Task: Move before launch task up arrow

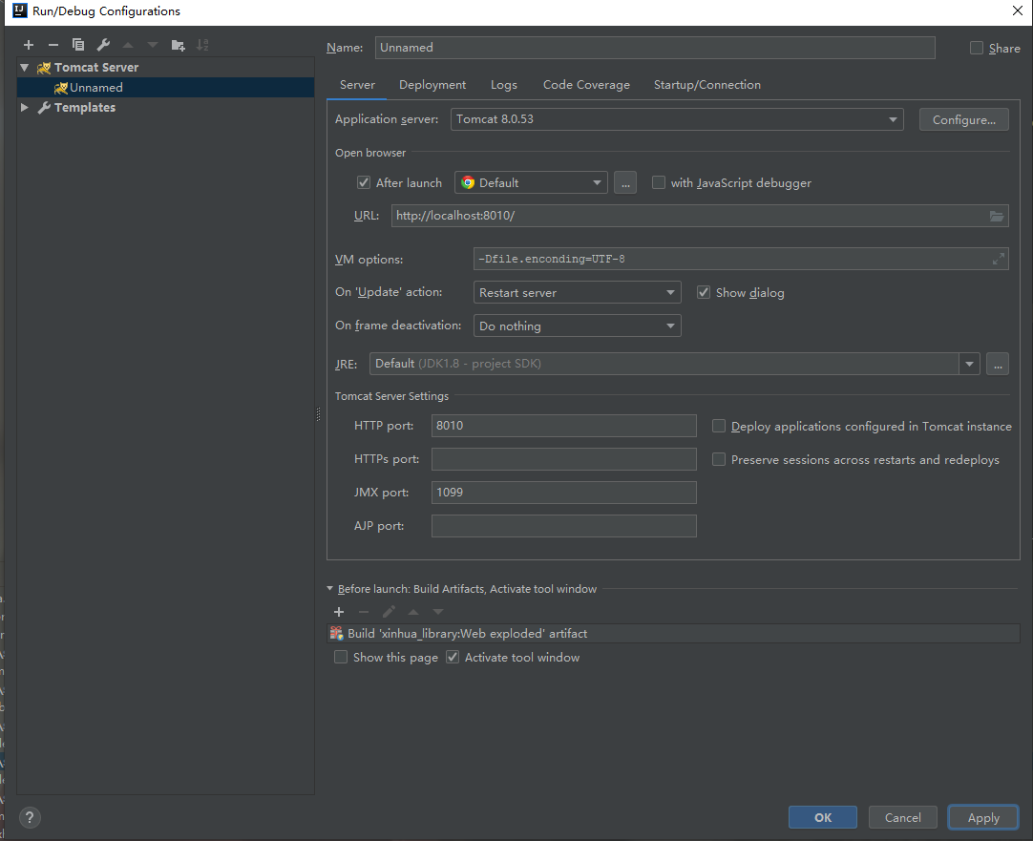Action: click(x=413, y=612)
